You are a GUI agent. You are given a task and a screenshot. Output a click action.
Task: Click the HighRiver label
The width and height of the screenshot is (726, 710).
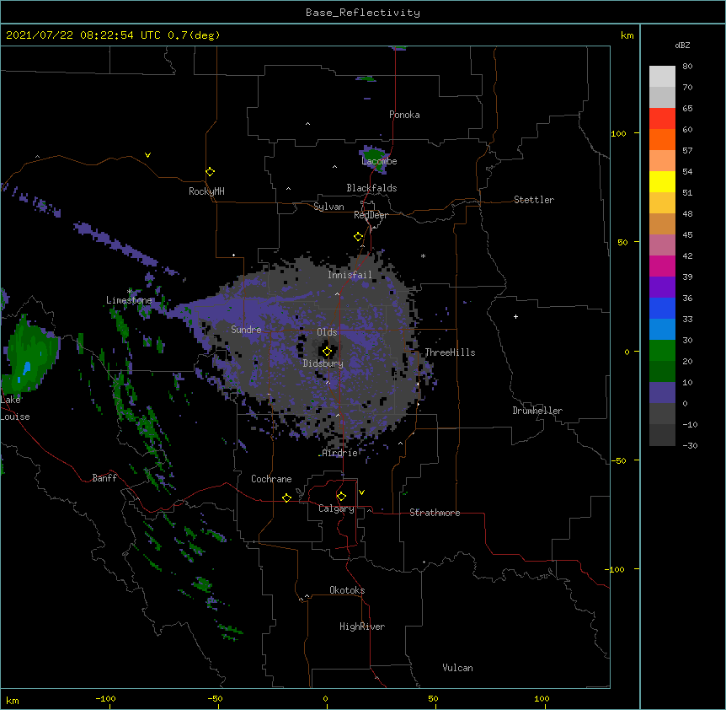(x=362, y=627)
